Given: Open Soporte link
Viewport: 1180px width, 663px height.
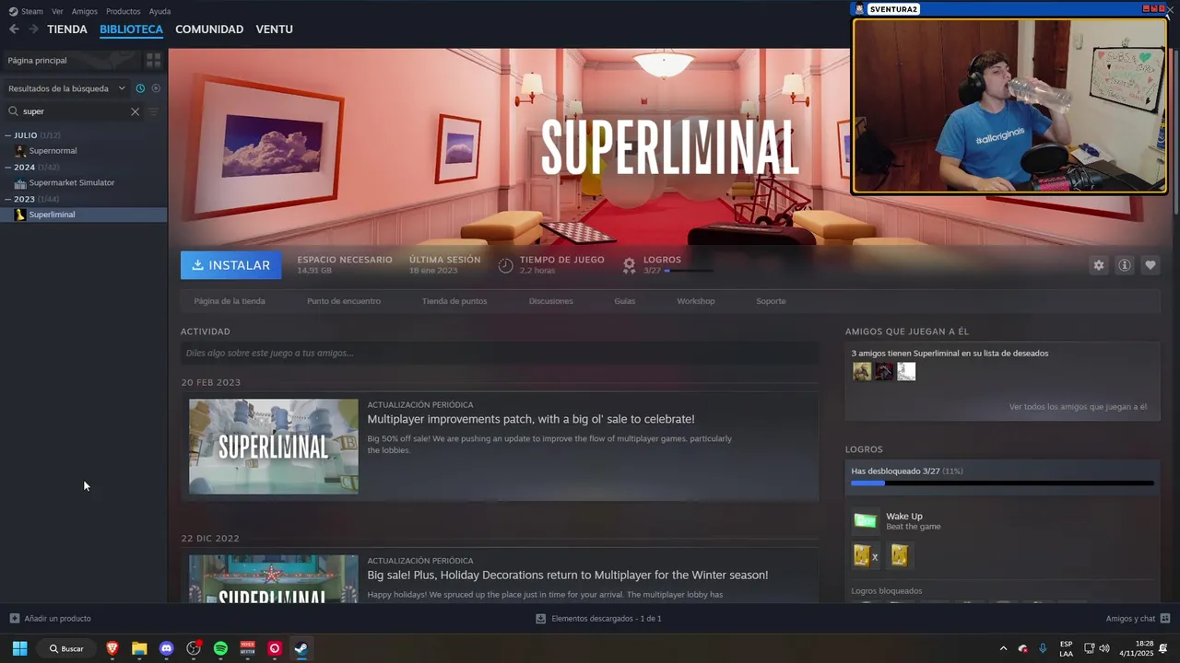Looking at the screenshot, I should tap(771, 301).
